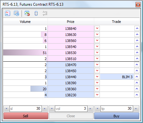143x123 pixels.
Task: Click blue buy arrow at price 138390
Action: (x=137, y=83)
